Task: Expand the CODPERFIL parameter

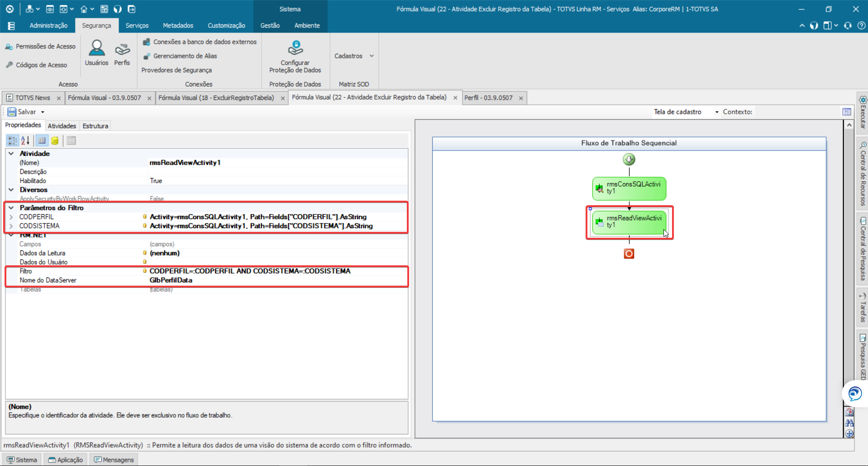Action: (x=11, y=217)
